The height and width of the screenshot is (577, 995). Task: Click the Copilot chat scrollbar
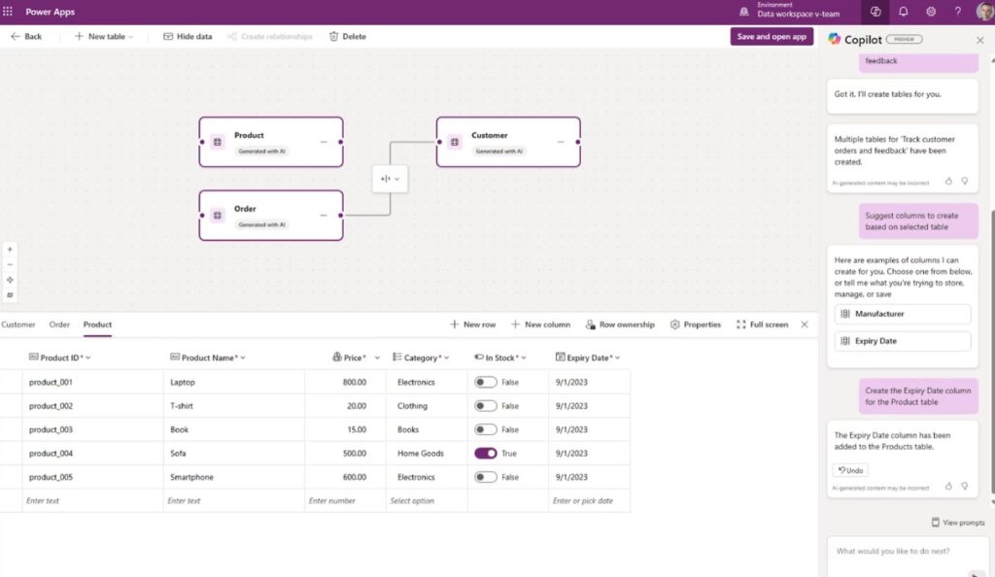coord(992,352)
